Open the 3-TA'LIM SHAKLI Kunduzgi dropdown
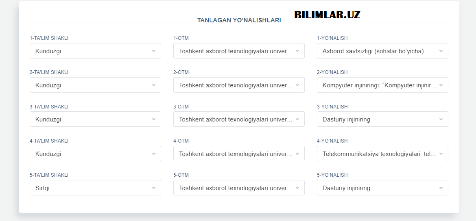Viewport: 476px width, 221px height. (95, 119)
